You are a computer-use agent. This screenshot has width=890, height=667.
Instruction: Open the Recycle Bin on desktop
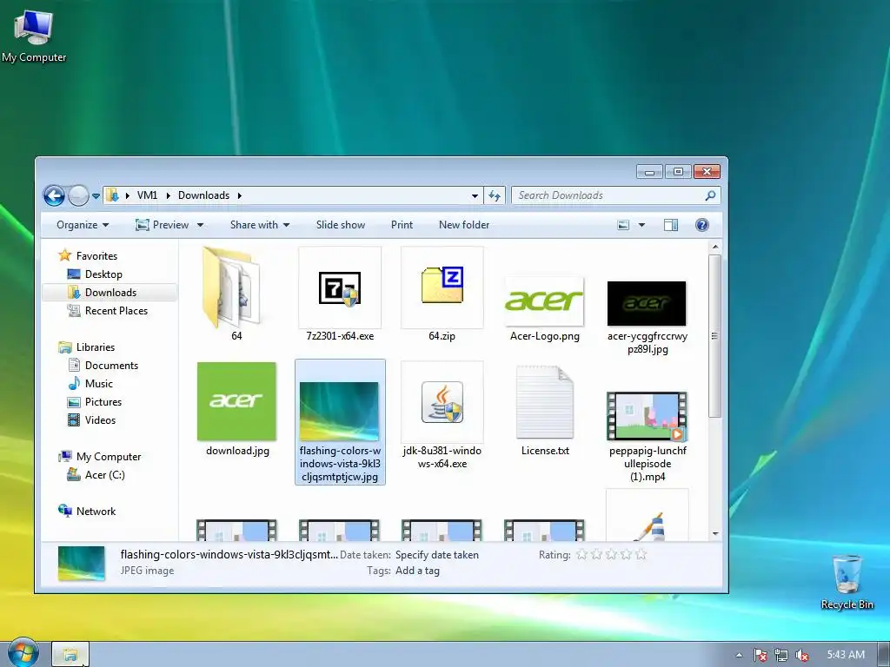pyautogui.click(x=847, y=581)
